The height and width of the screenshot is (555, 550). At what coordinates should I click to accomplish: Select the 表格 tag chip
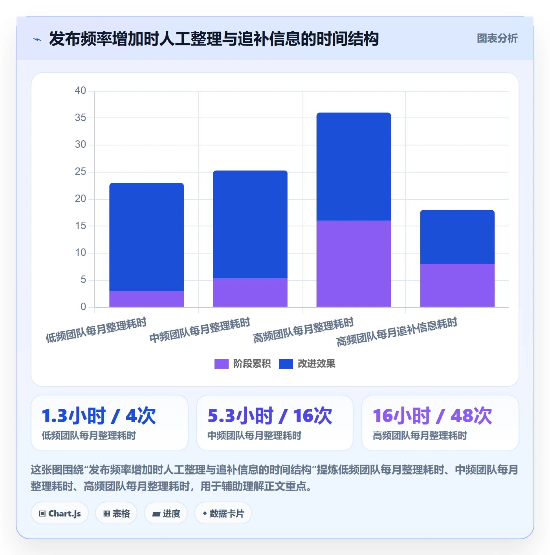pyautogui.click(x=116, y=513)
